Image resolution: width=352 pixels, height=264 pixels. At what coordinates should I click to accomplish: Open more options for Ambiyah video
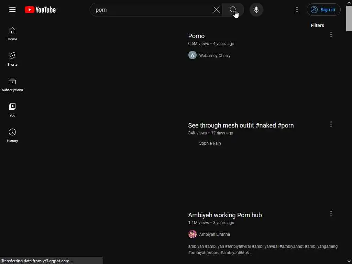point(331,214)
